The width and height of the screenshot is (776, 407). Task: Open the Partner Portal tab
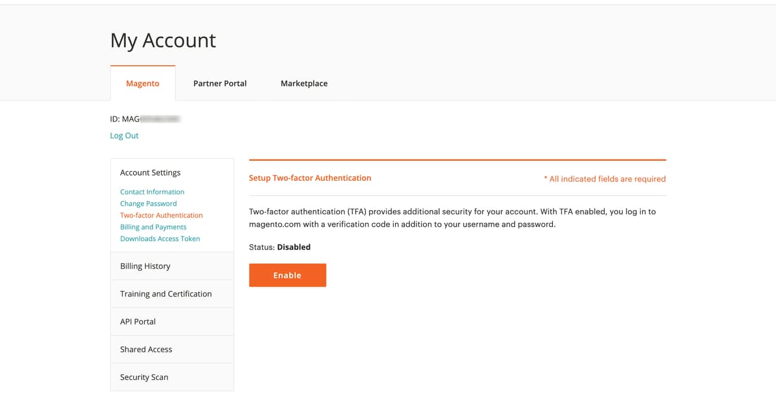tap(220, 83)
